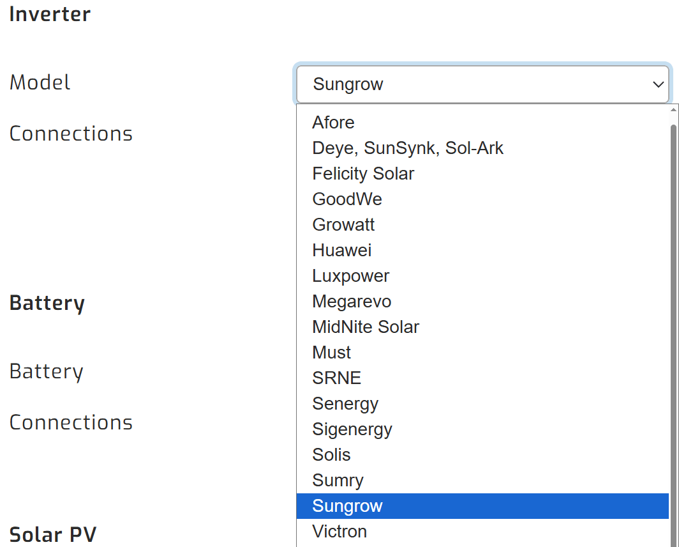Screen dimensions: 679x547
Task: Open the Model combo box
Action: 482,84
